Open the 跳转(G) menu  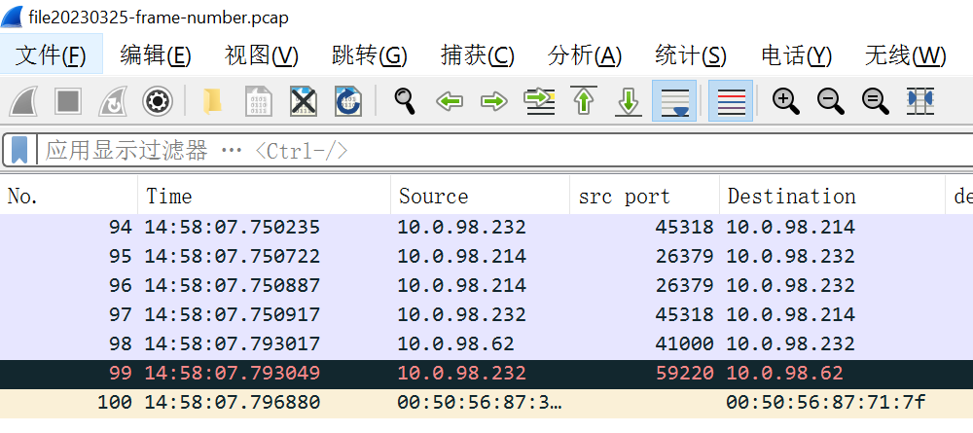coord(369,55)
